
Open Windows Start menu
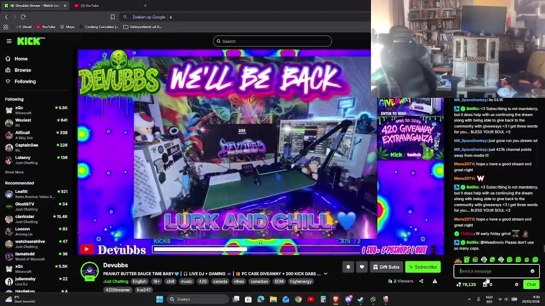160,299
